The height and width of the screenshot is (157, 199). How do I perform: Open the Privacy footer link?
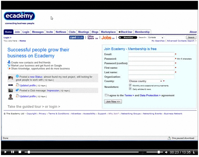(x=42, y=114)
